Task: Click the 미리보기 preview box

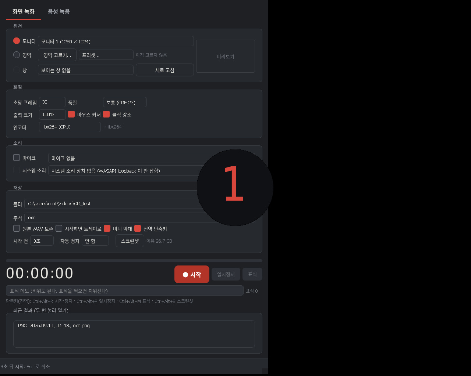Action: click(226, 56)
